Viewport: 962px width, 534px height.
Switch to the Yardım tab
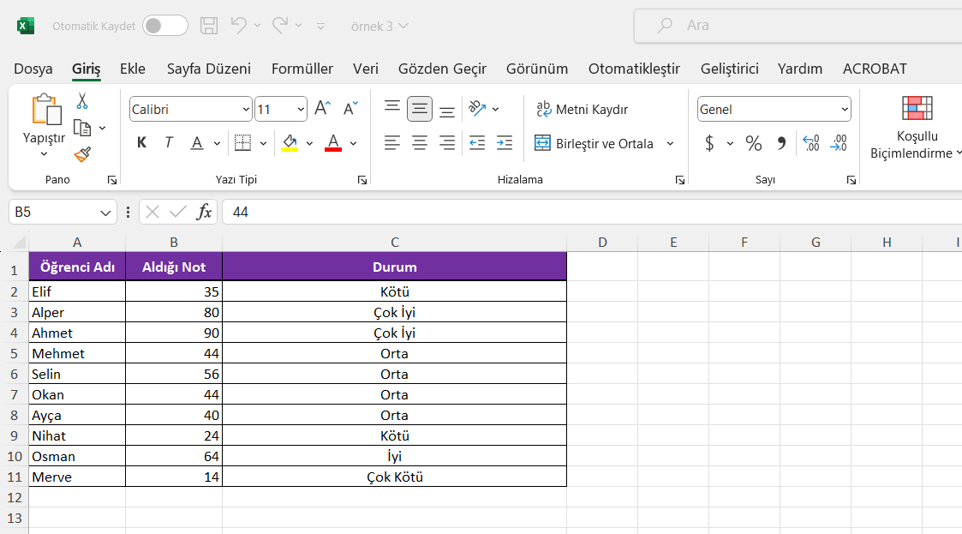799,69
